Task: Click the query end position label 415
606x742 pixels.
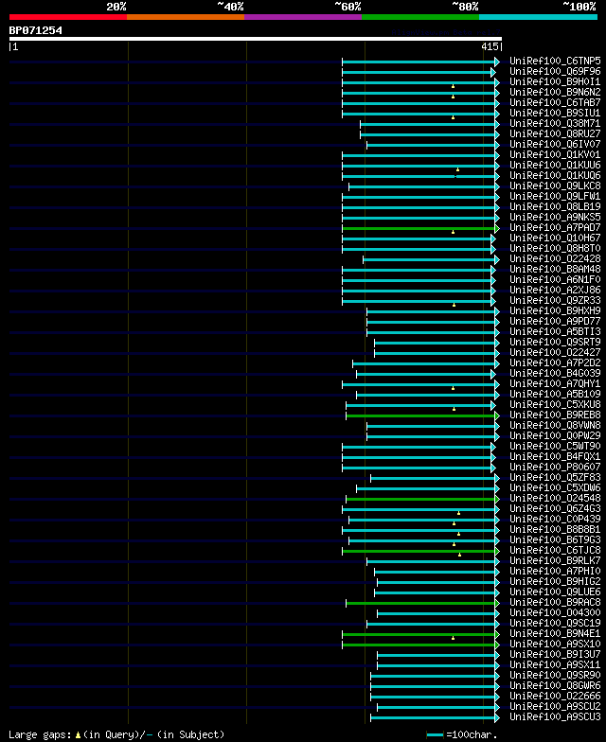Action: click(490, 46)
